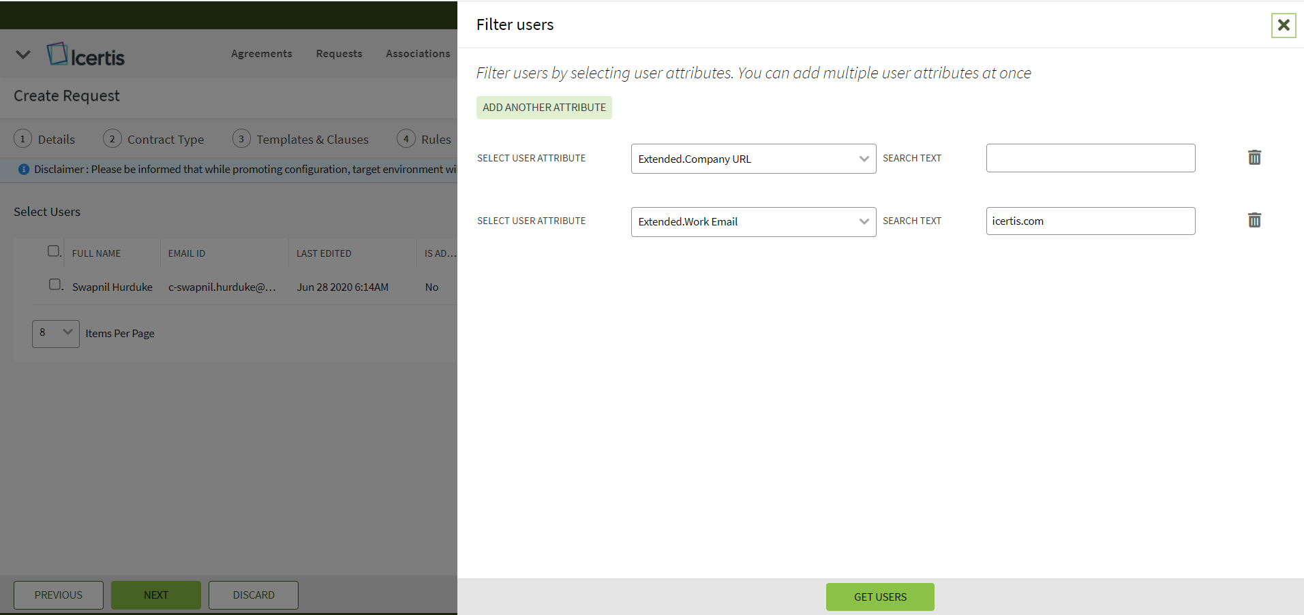
Task: Click the search field containing icertis.com
Action: 1090,221
